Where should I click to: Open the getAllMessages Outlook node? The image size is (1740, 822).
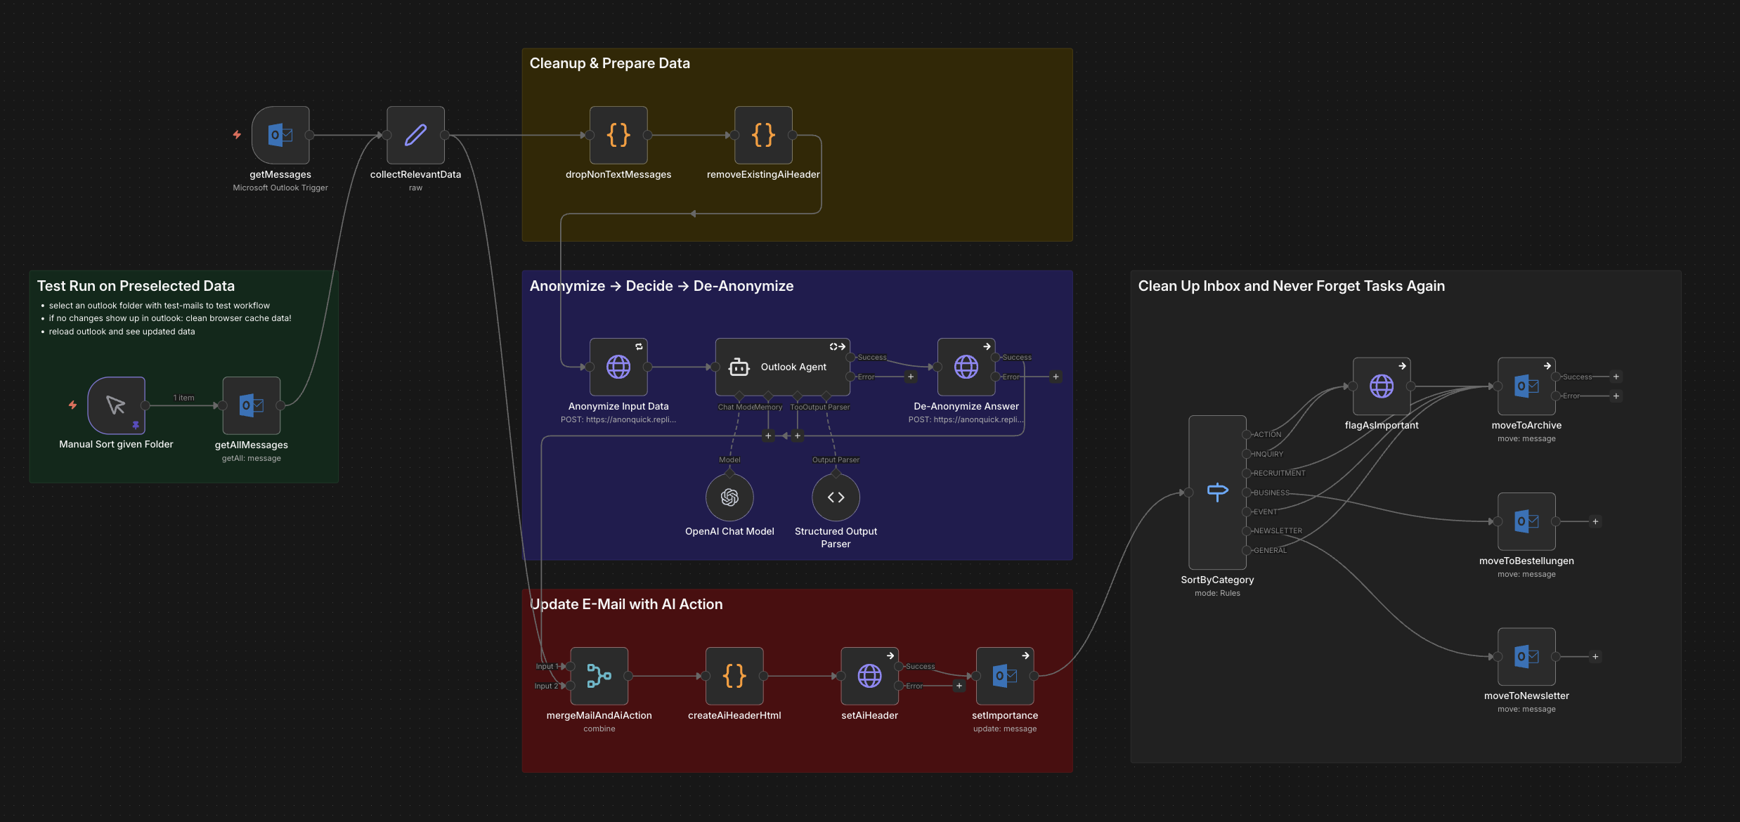[251, 405]
